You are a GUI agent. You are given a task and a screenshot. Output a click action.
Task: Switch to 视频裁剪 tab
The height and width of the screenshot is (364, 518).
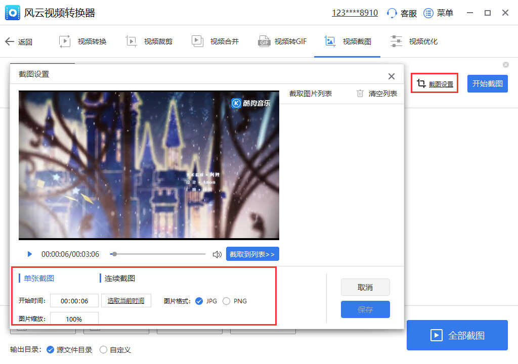(x=149, y=41)
